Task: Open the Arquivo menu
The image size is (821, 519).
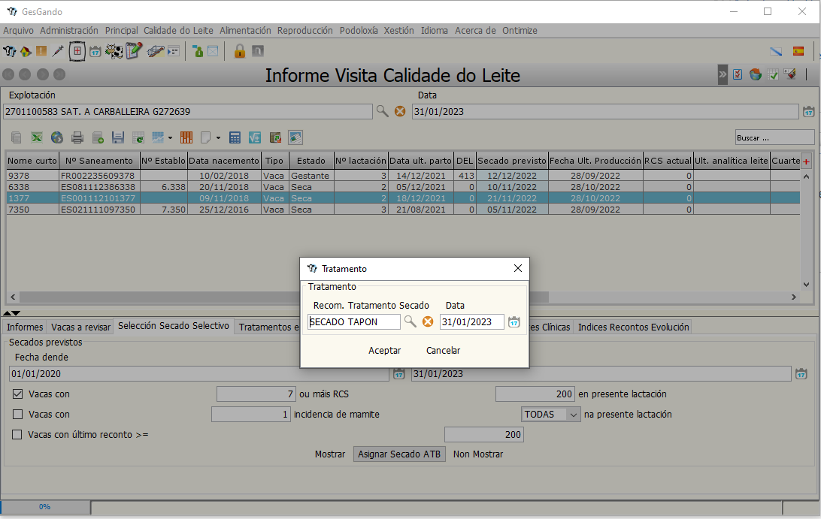Action: (x=18, y=30)
